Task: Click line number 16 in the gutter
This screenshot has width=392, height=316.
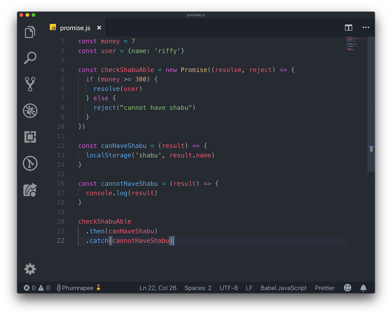Action: [60, 184]
